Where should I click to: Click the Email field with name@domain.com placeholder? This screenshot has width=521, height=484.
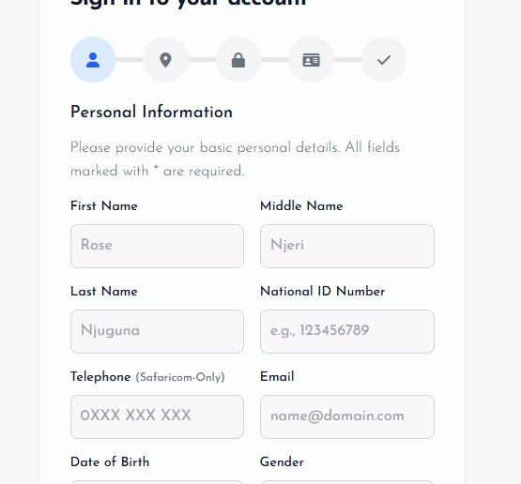347,416
